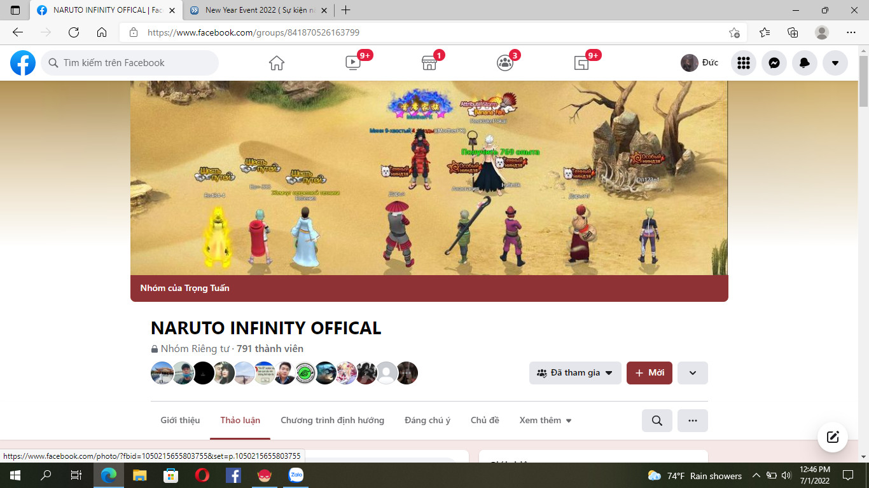Open File Explorer from taskbar

point(139,475)
